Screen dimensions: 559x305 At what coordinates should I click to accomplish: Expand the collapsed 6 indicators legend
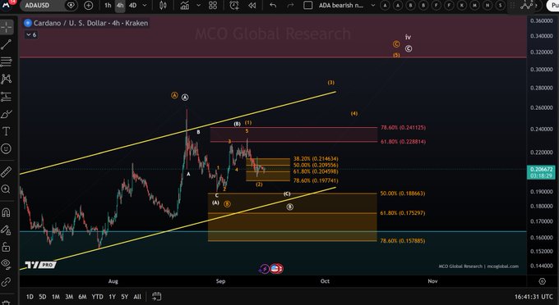pyautogui.click(x=31, y=34)
